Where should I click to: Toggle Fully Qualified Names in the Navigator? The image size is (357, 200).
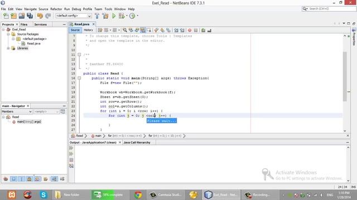[x=46, y=179]
